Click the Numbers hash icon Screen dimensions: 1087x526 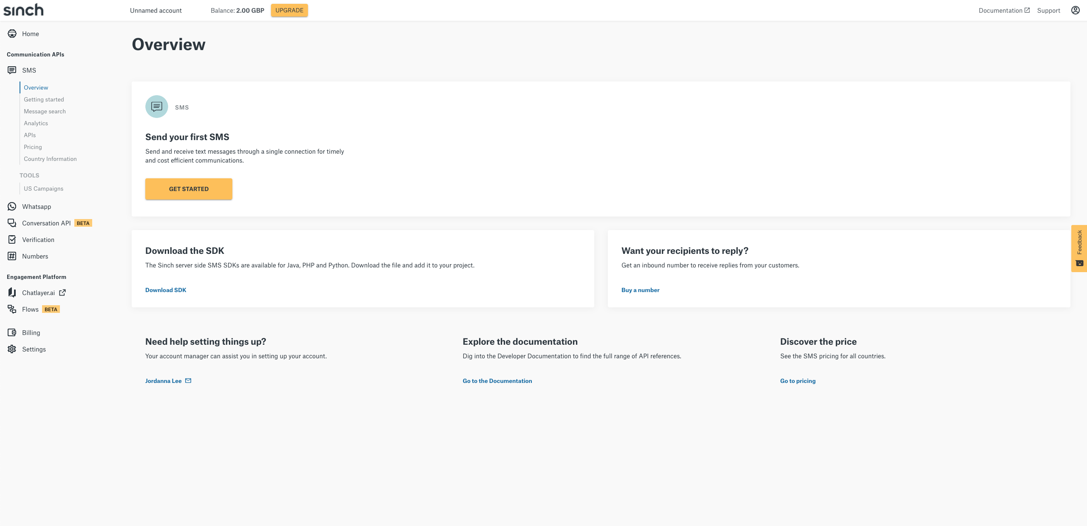(x=12, y=256)
